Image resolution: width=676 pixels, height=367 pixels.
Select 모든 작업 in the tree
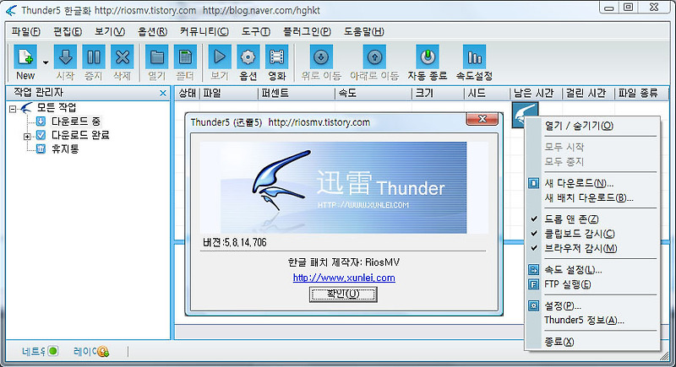(57, 107)
